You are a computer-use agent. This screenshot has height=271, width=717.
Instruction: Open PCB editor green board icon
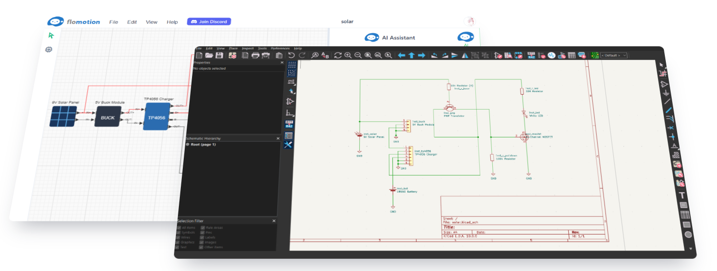595,56
